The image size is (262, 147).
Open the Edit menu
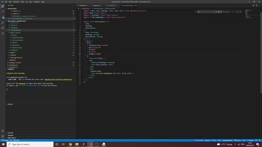tap(10, 2)
